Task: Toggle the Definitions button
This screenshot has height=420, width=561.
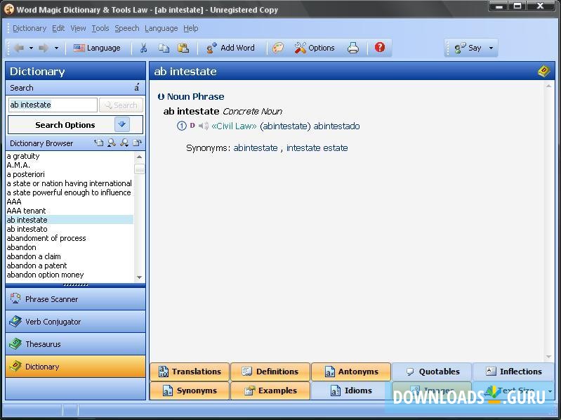Action: pos(270,372)
